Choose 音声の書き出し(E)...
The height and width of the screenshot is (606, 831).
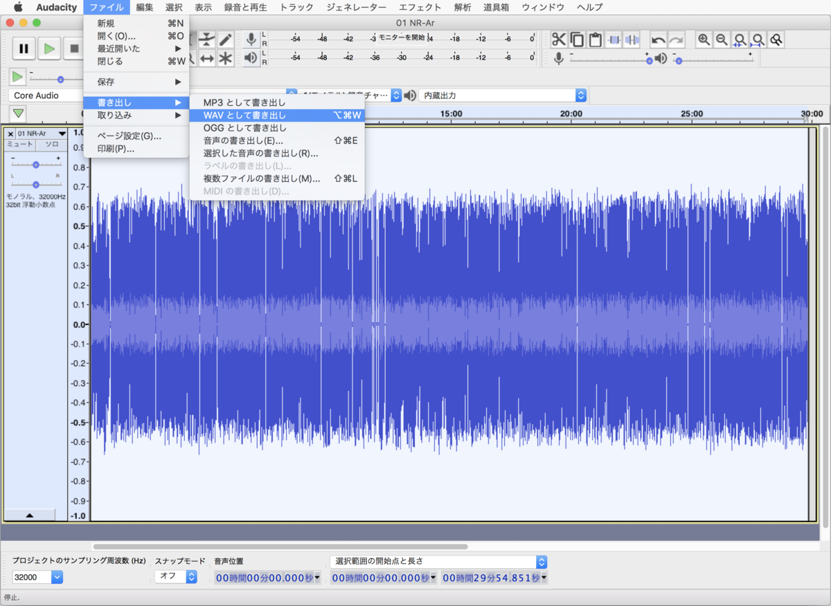(x=277, y=140)
